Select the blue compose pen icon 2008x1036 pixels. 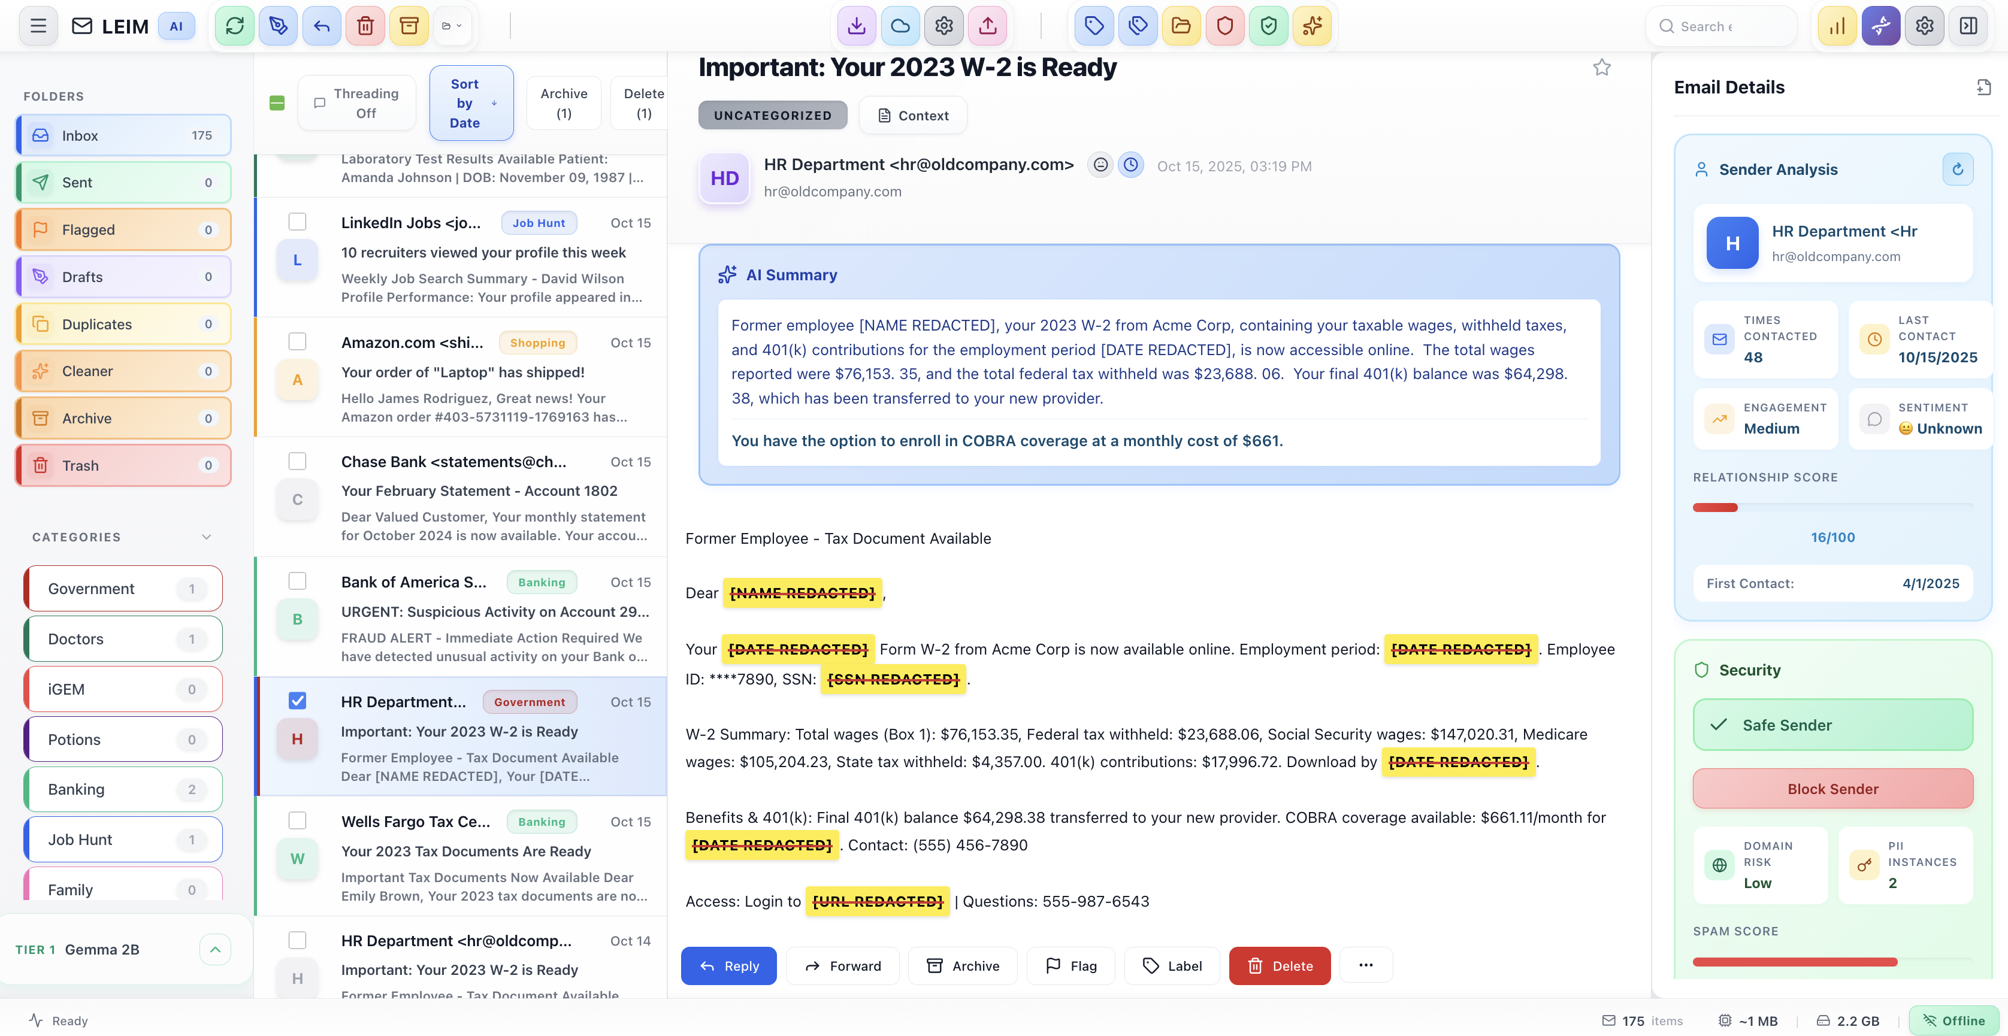[x=279, y=26]
